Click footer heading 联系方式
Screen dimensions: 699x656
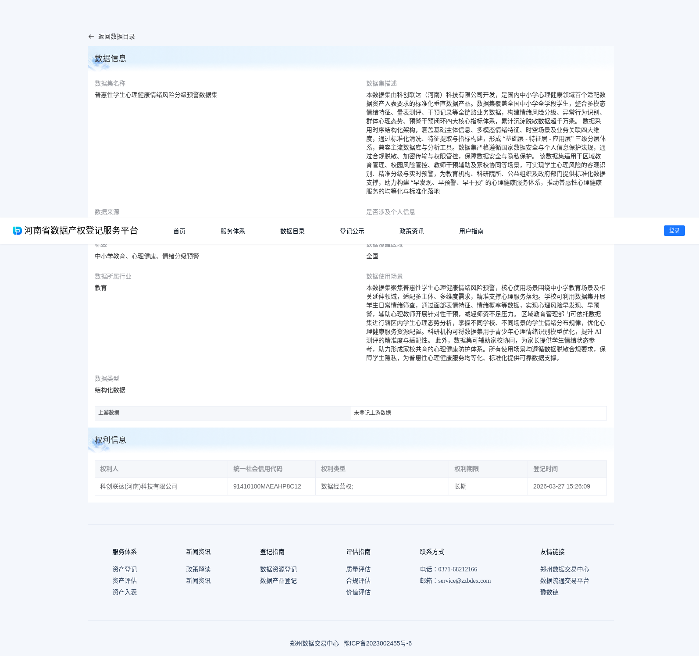(x=432, y=552)
